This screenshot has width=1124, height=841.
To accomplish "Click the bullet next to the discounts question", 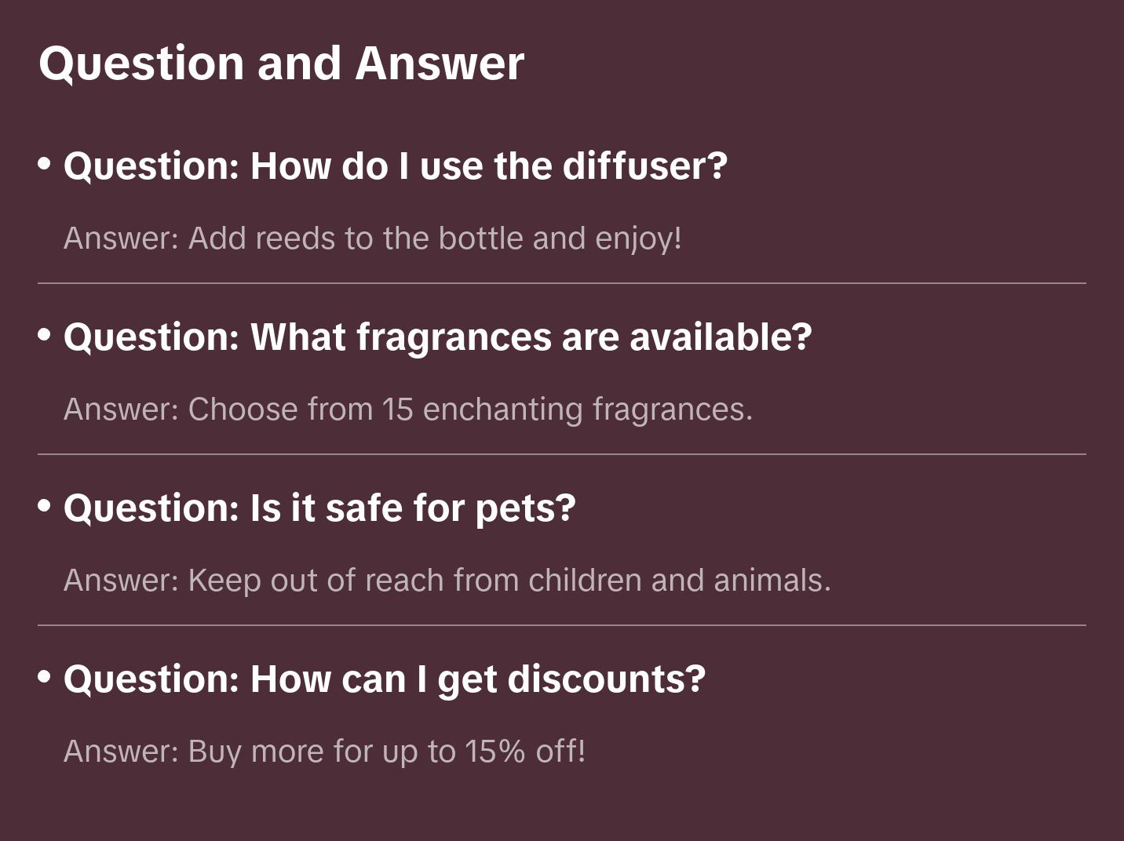I will pos(45,677).
